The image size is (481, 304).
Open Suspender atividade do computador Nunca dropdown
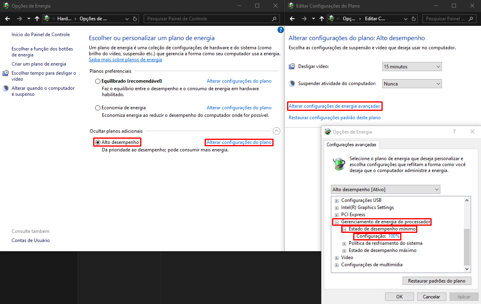point(412,84)
